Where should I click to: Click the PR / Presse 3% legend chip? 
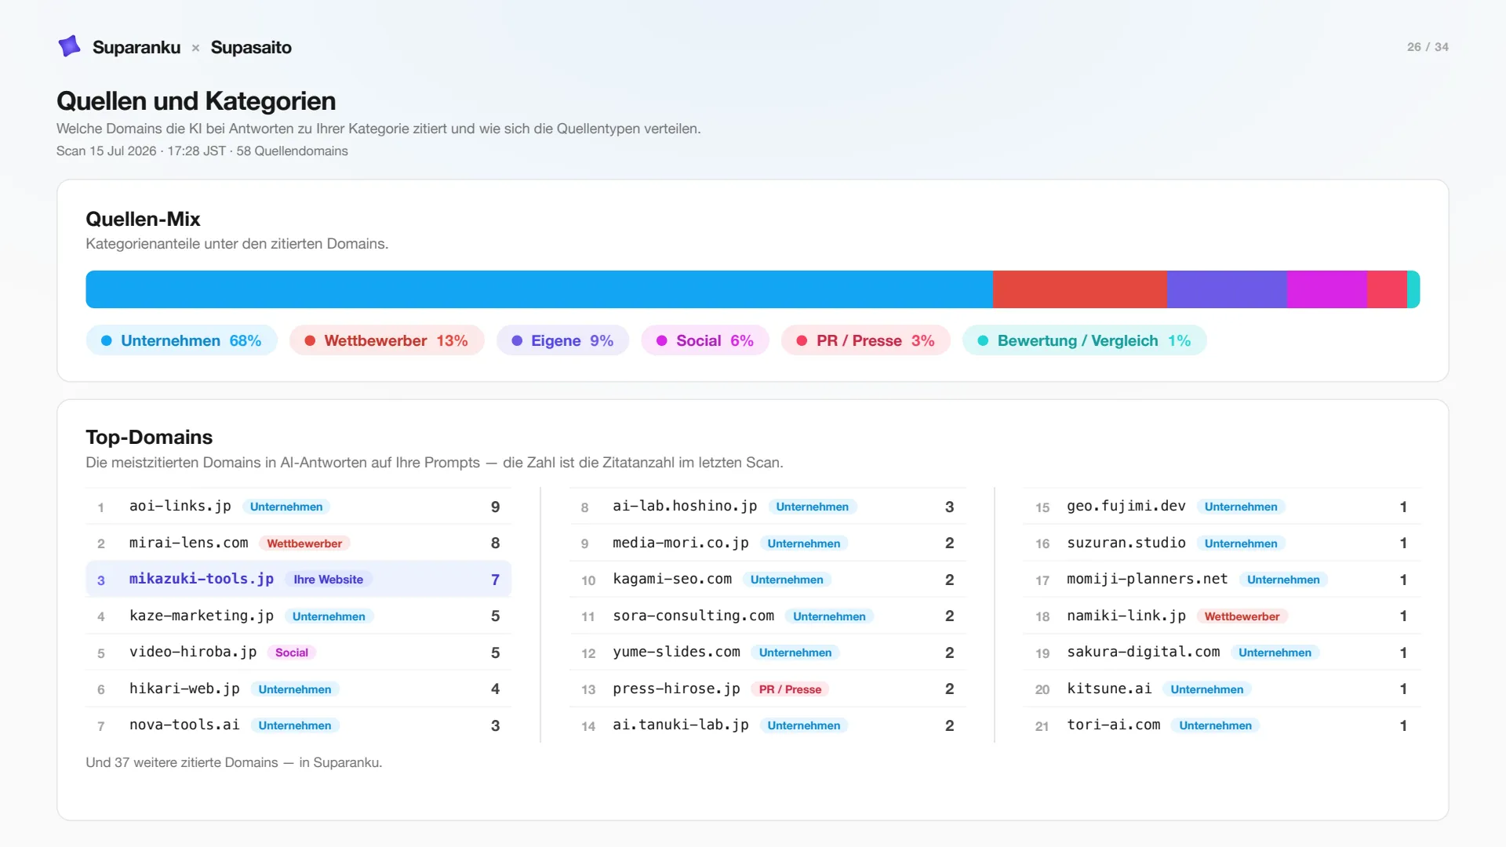pos(866,340)
